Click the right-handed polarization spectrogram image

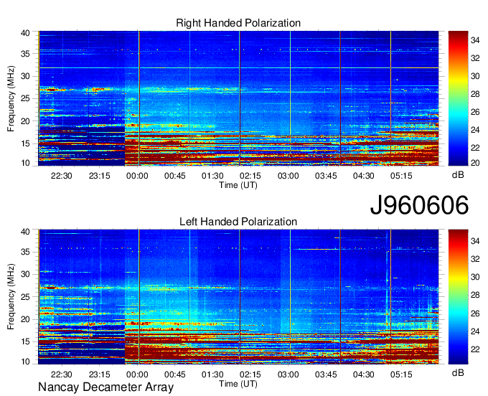click(238, 98)
